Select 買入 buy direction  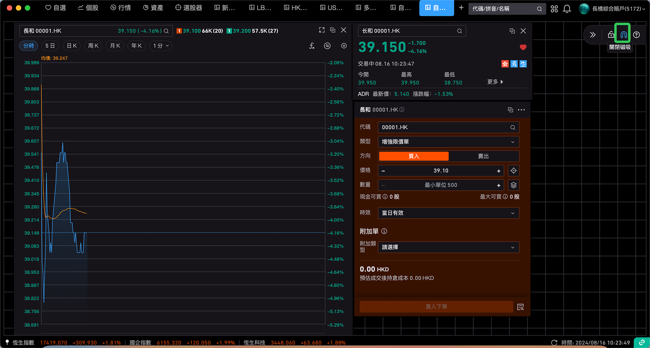tap(414, 156)
